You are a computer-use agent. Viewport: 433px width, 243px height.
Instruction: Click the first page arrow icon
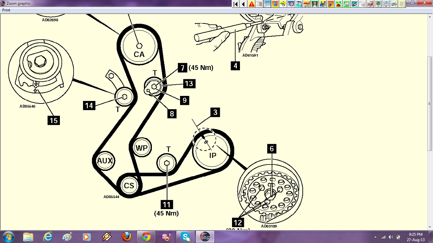click(x=236, y=4)
